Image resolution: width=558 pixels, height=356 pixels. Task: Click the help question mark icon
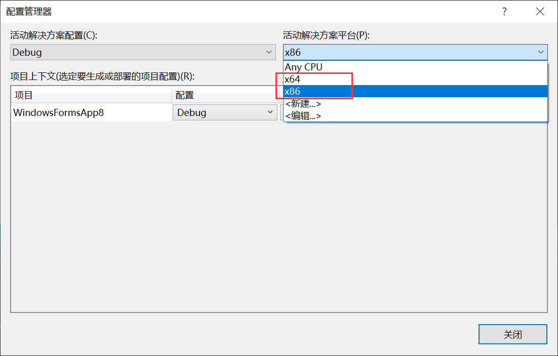tap(504, 11)
